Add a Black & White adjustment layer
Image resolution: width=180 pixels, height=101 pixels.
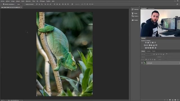tap(149, 45)
